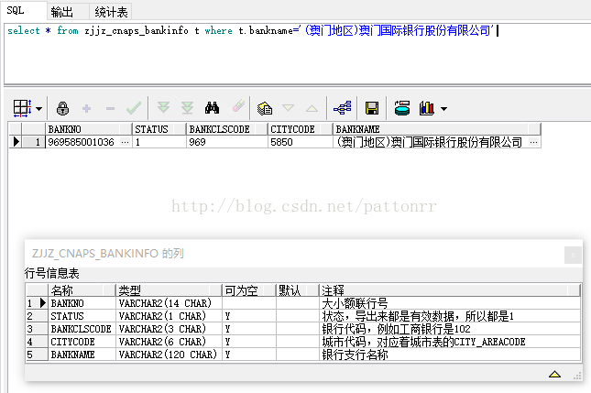This screenshot has width=591, height=393.
Task: Close the ZJJZ_CNAPS_BANKINFO 的列 popup
Action: tap(573, 256)
